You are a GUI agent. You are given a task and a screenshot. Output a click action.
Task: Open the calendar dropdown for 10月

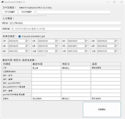[x=57, y=51]
